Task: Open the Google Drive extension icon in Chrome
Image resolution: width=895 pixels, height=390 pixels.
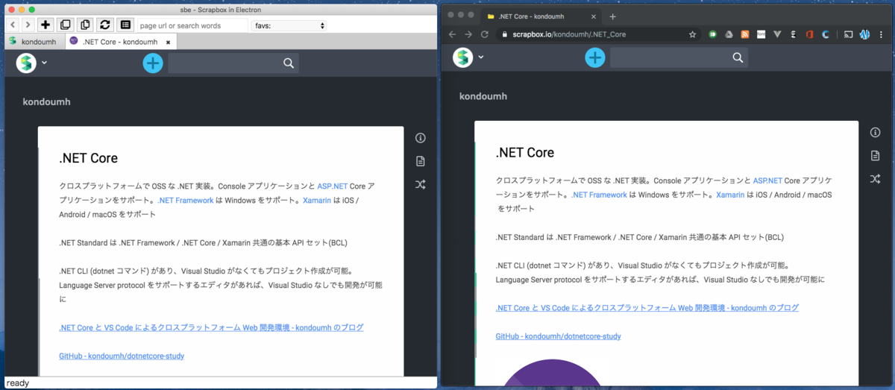Action: (x=729, y=34)
